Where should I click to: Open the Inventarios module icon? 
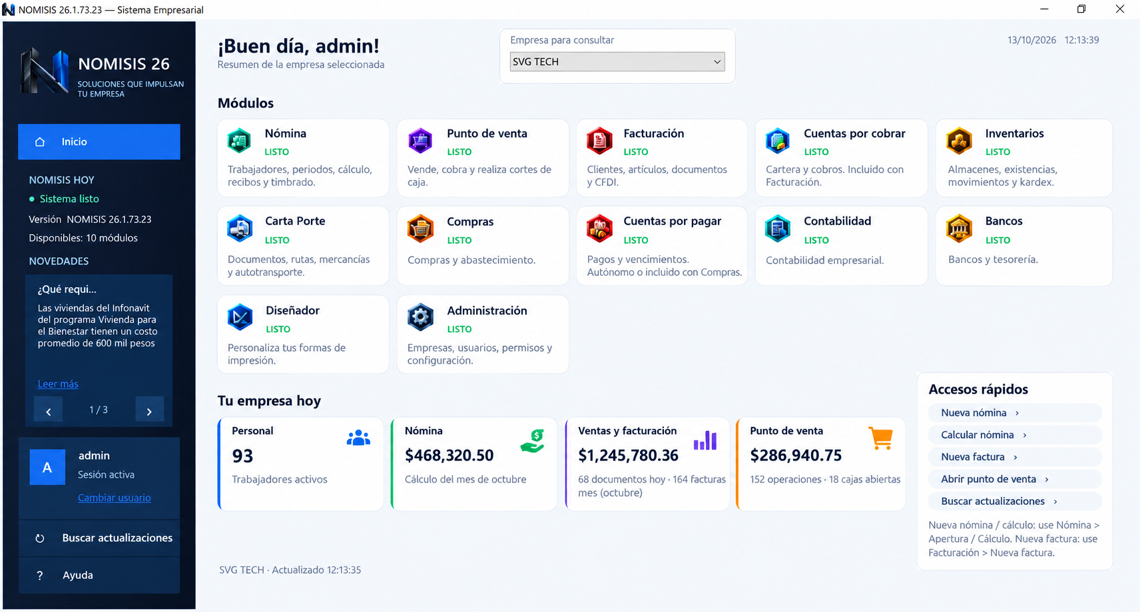pos(960,141)
